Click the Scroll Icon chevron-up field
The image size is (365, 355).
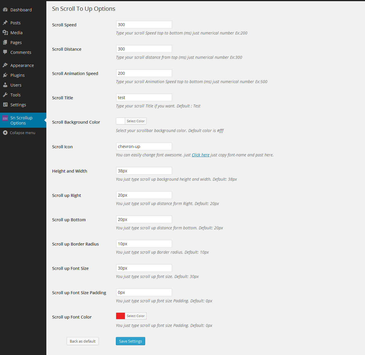point(144,147)
